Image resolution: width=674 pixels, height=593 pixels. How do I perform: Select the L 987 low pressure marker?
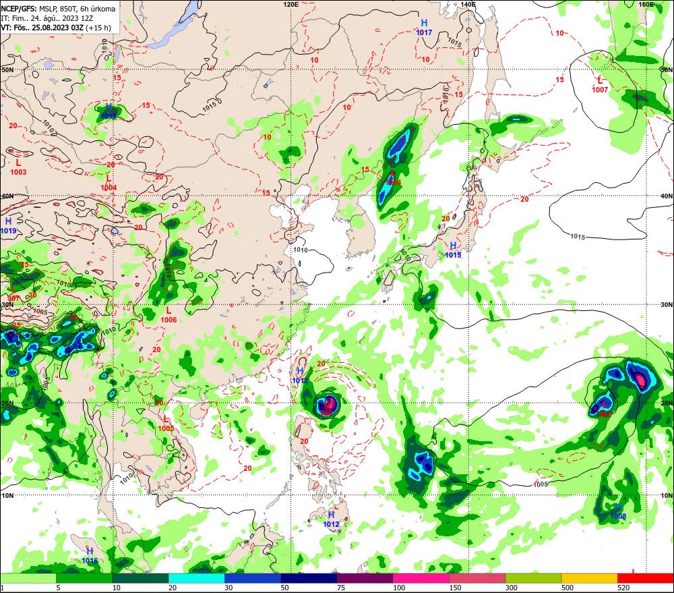[x=13, y=294]
